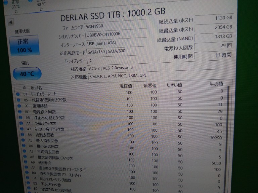Click the 現在値 column header

pyautogui.click(x=126, y=86)
